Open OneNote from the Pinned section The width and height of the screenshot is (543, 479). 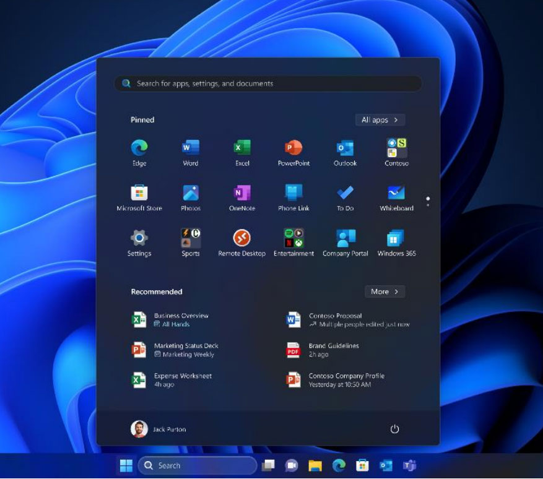coord(242,198)
